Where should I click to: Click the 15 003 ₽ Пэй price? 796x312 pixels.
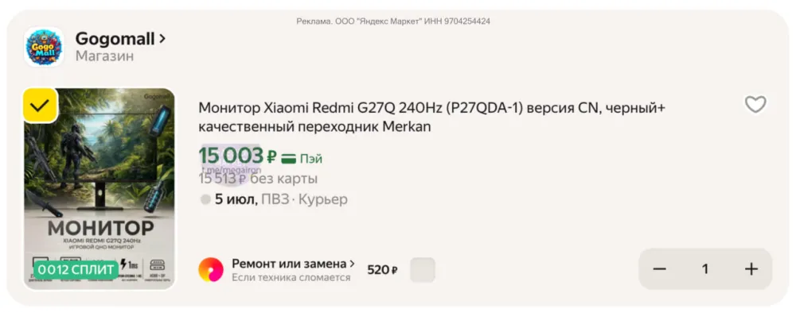click(x=260, y=156)
